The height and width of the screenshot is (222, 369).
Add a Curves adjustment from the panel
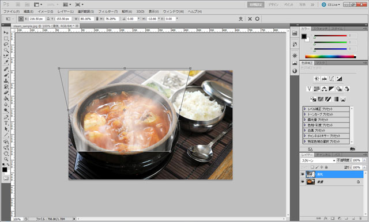click(x=332, y=79)
